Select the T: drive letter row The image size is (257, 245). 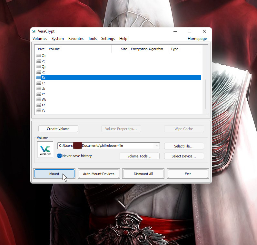[x=118, y=83]
